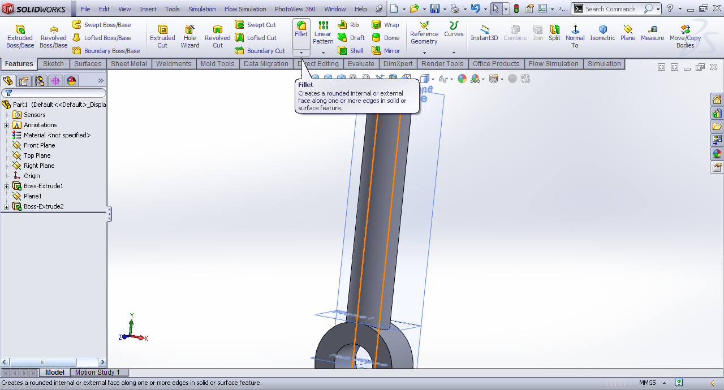
Task: Expand the Fillet dropdown arrow
Action: (x=301, y=53)
